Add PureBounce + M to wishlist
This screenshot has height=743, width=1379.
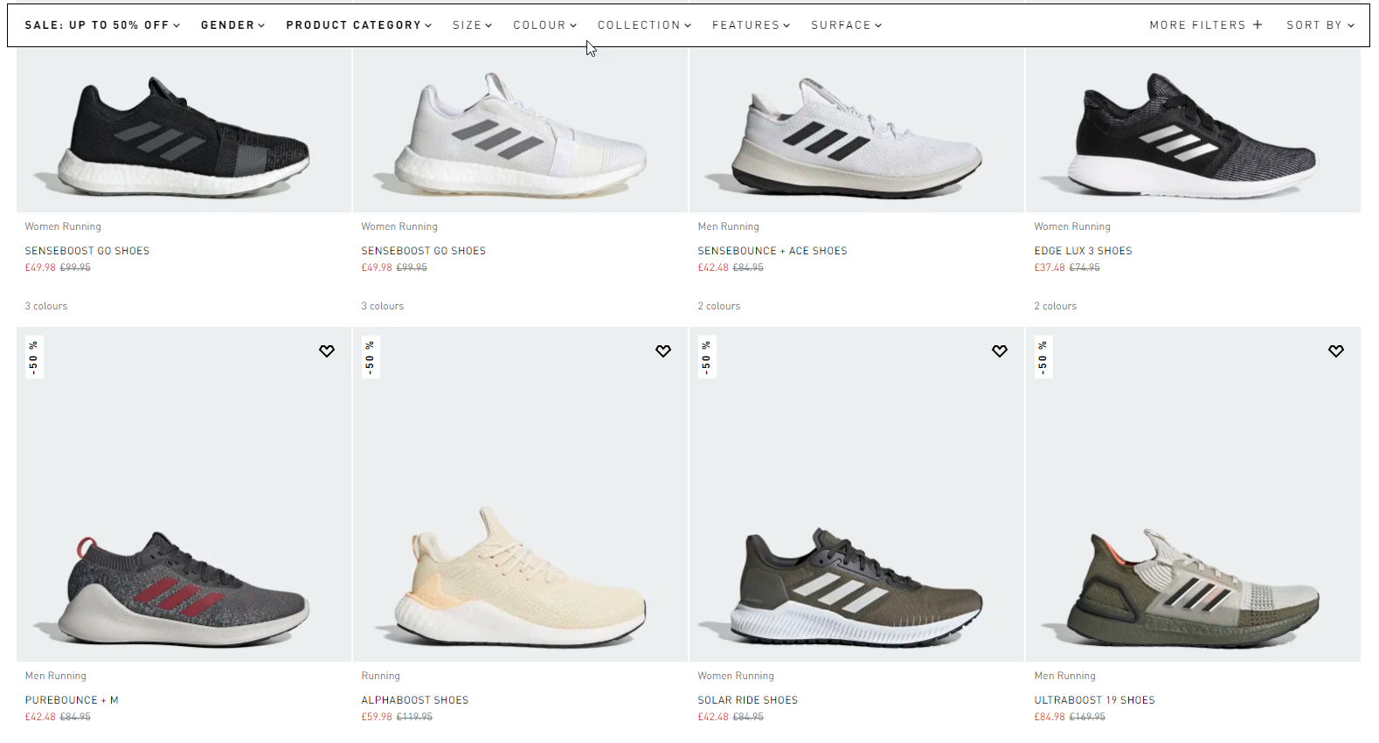[x=327, y=351]
